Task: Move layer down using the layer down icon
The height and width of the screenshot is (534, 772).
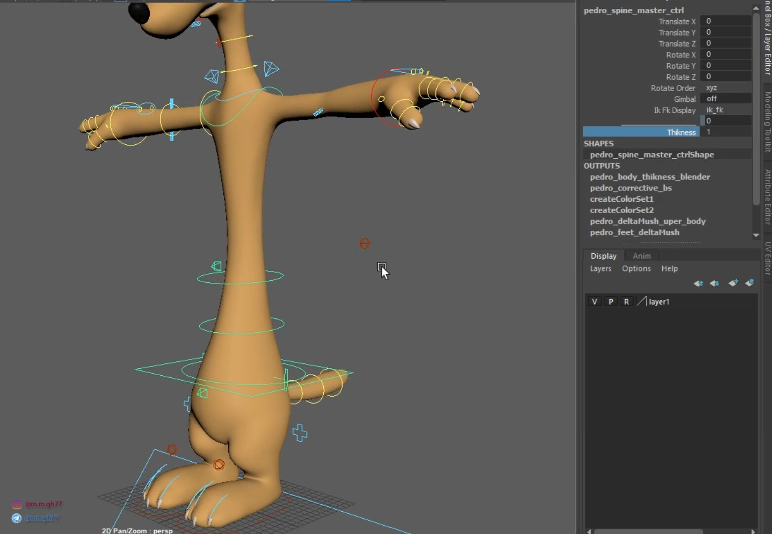Action: click(714, 283)
